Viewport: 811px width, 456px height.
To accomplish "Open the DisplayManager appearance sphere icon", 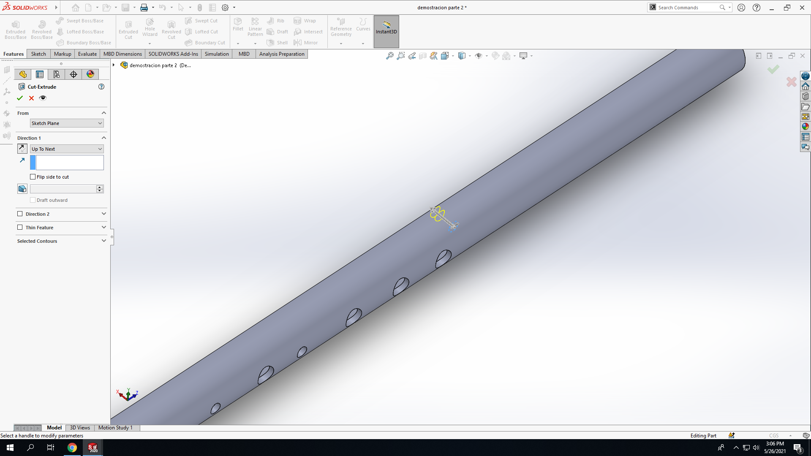I will point(90,74).
